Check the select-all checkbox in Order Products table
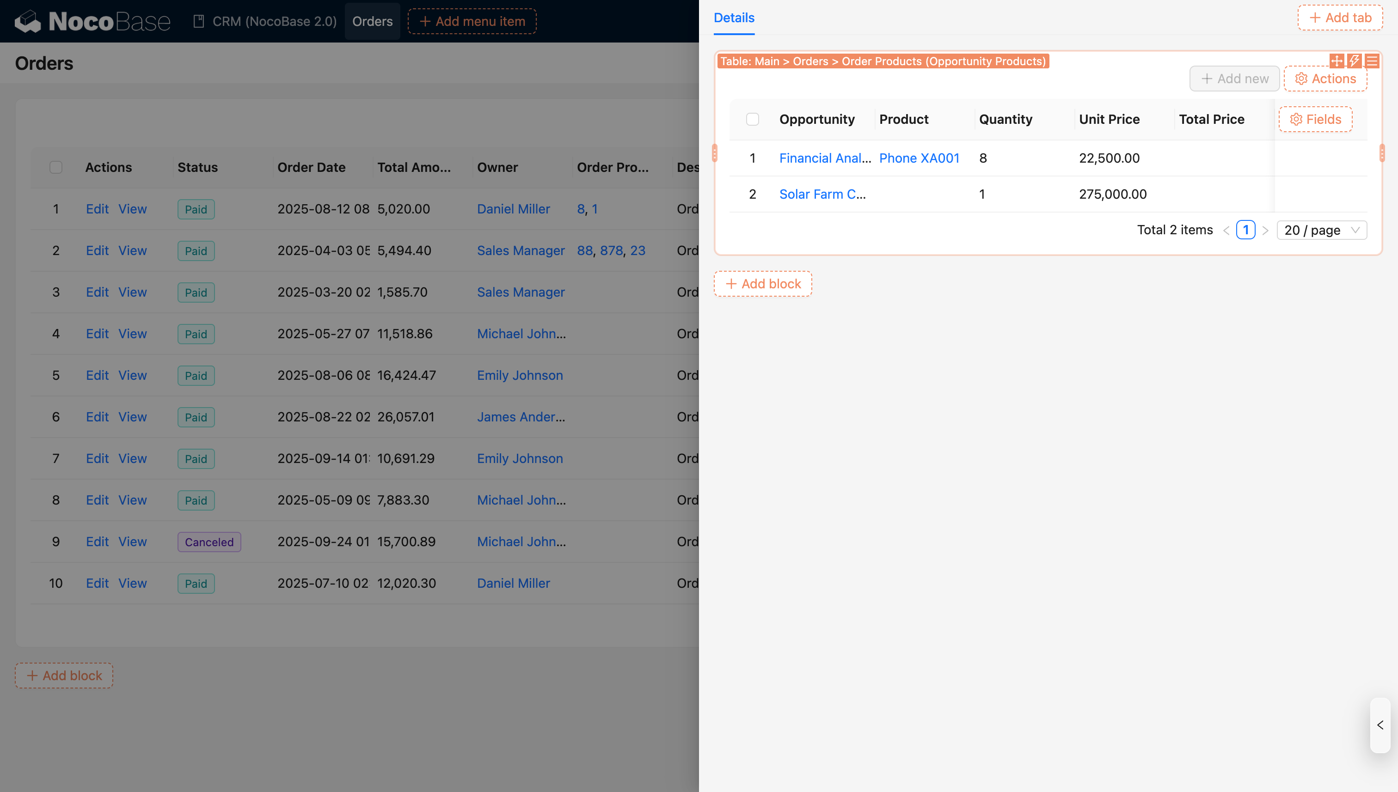Image resolution: width=1398 pixels, height=792 pixels. click(752, 119)
